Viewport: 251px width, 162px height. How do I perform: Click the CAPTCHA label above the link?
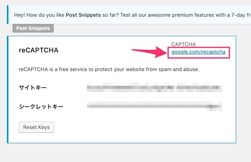[x=184, y=44]
